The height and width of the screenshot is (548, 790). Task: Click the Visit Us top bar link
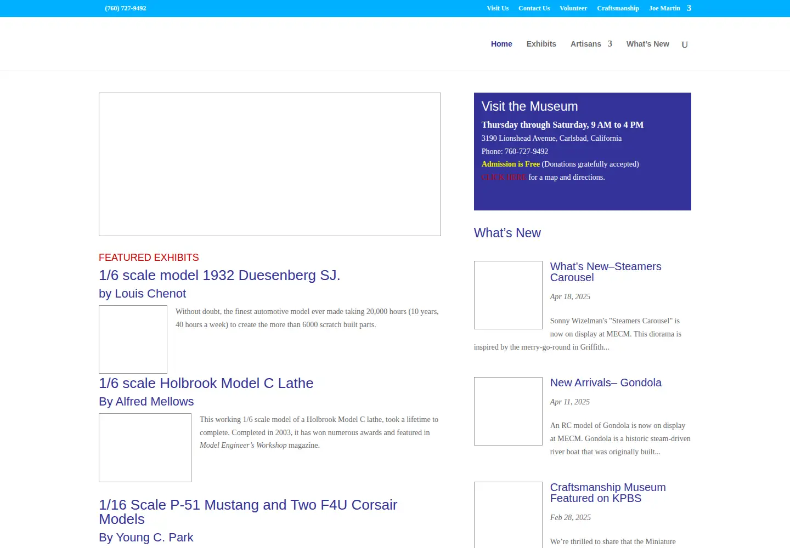point(498,8)
